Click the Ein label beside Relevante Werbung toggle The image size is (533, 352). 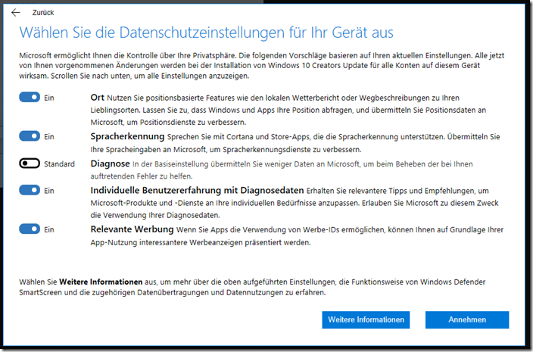pyautogui.click(x=49, y=229)
